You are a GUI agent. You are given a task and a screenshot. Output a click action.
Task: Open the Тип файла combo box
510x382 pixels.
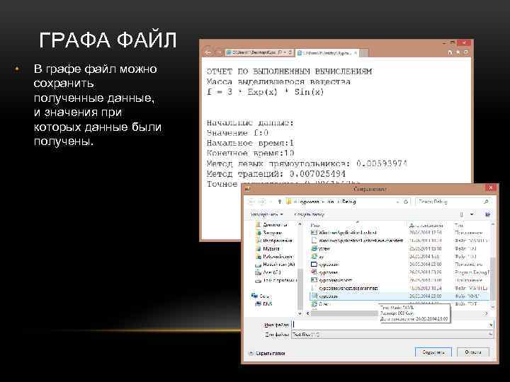[x=392, y=334]
